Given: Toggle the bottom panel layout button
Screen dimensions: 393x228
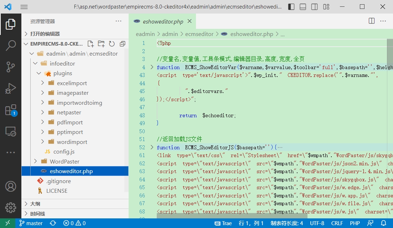Looking at the screenshot, I should [302, 7].
